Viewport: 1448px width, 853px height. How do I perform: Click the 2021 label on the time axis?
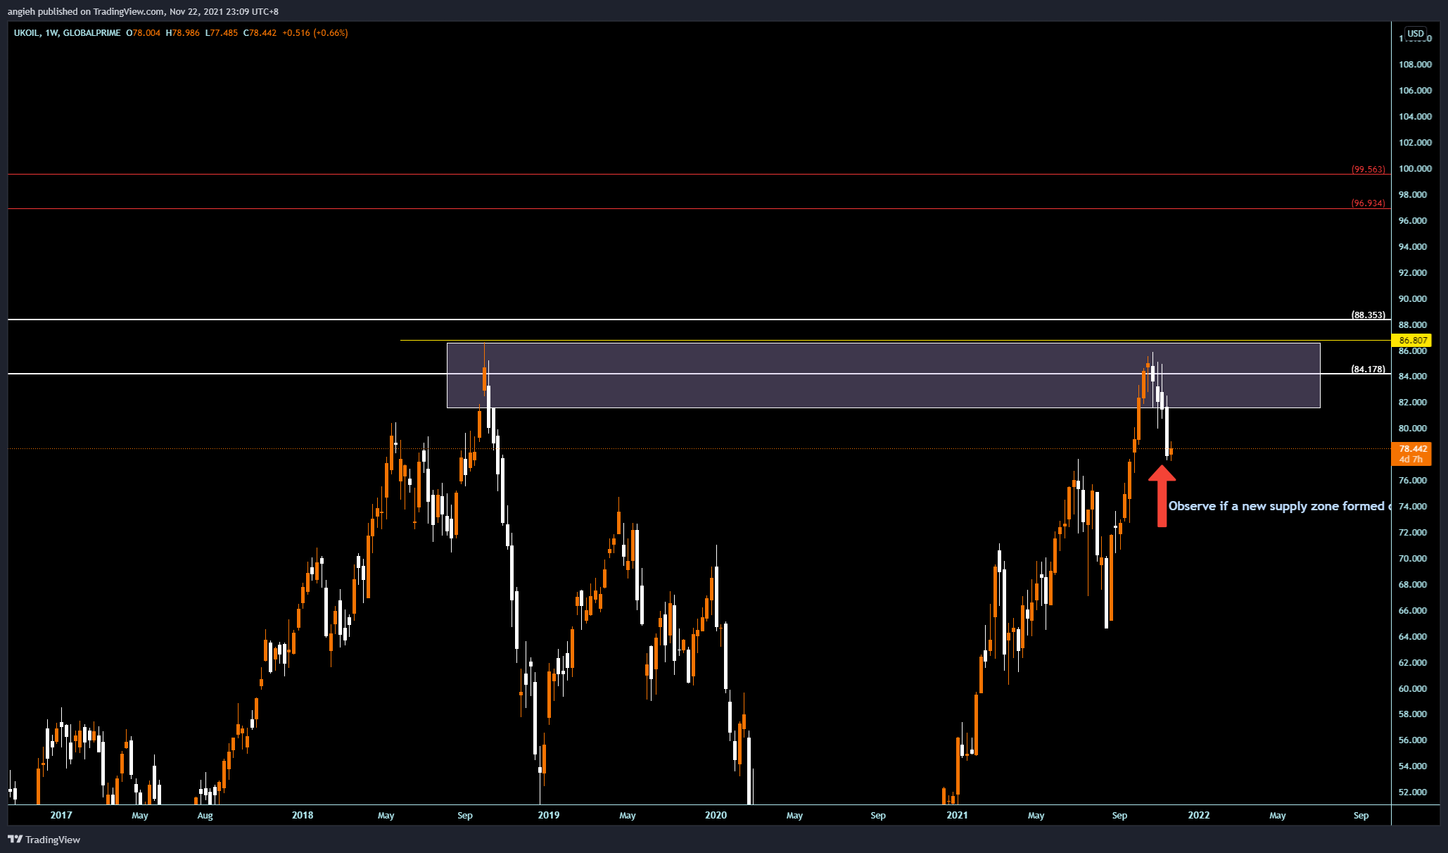point(957,815)
